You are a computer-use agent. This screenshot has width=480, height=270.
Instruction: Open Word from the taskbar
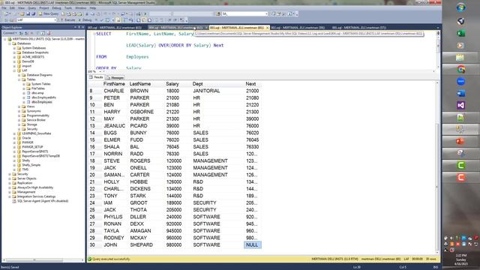click(460, 93)
